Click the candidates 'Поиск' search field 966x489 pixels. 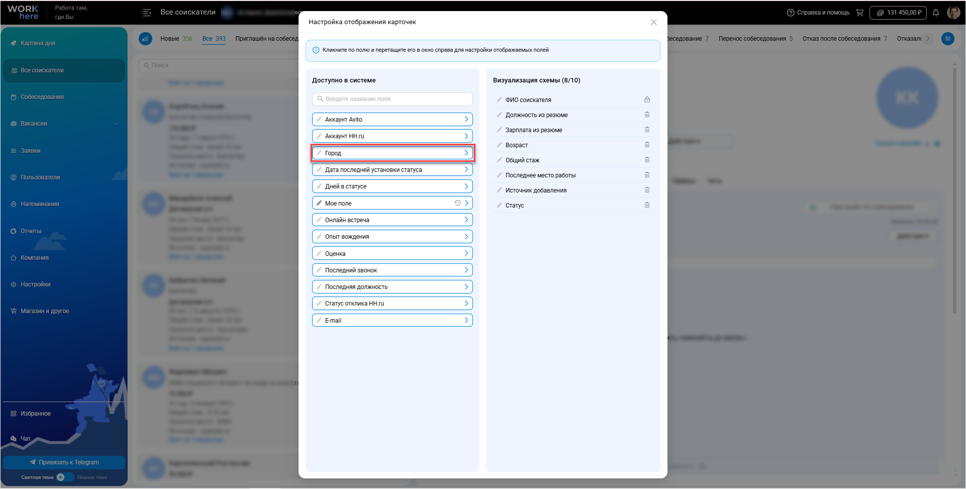[219, 65]
